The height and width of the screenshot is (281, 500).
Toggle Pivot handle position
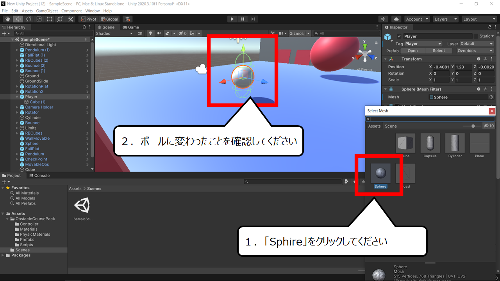point(88,19)
